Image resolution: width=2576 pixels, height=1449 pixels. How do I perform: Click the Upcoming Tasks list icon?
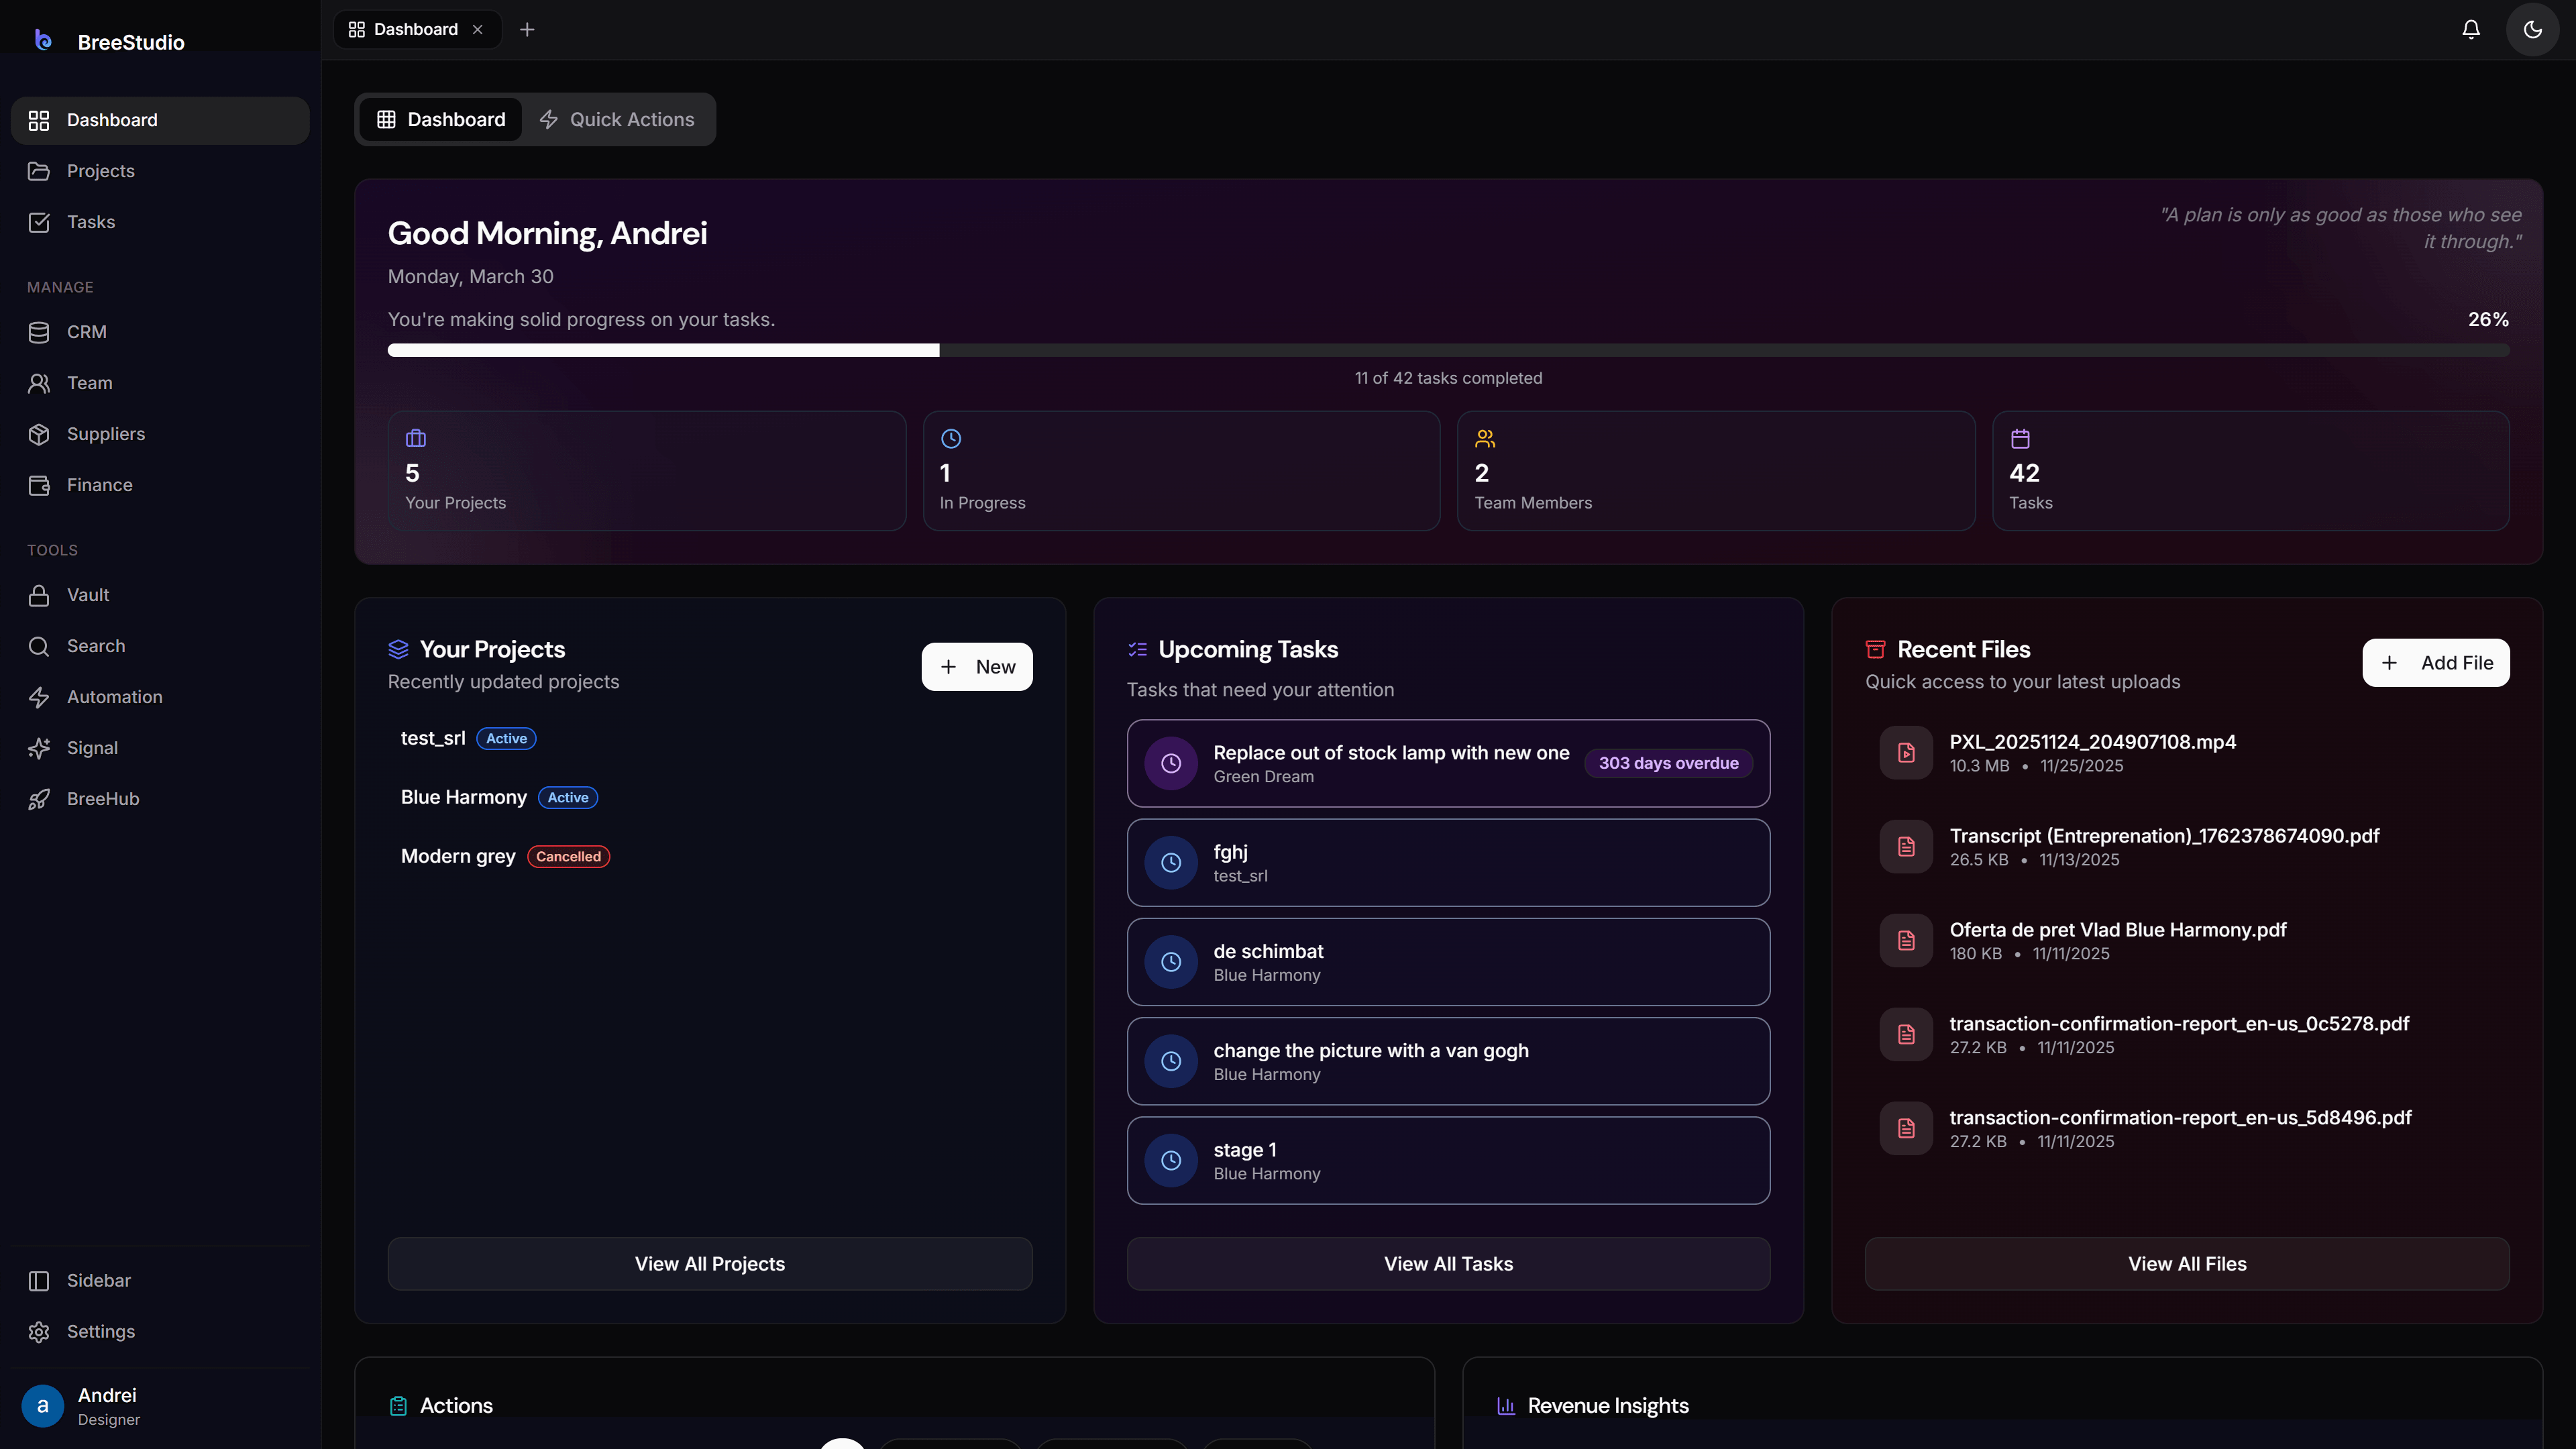pos(1137,650)
